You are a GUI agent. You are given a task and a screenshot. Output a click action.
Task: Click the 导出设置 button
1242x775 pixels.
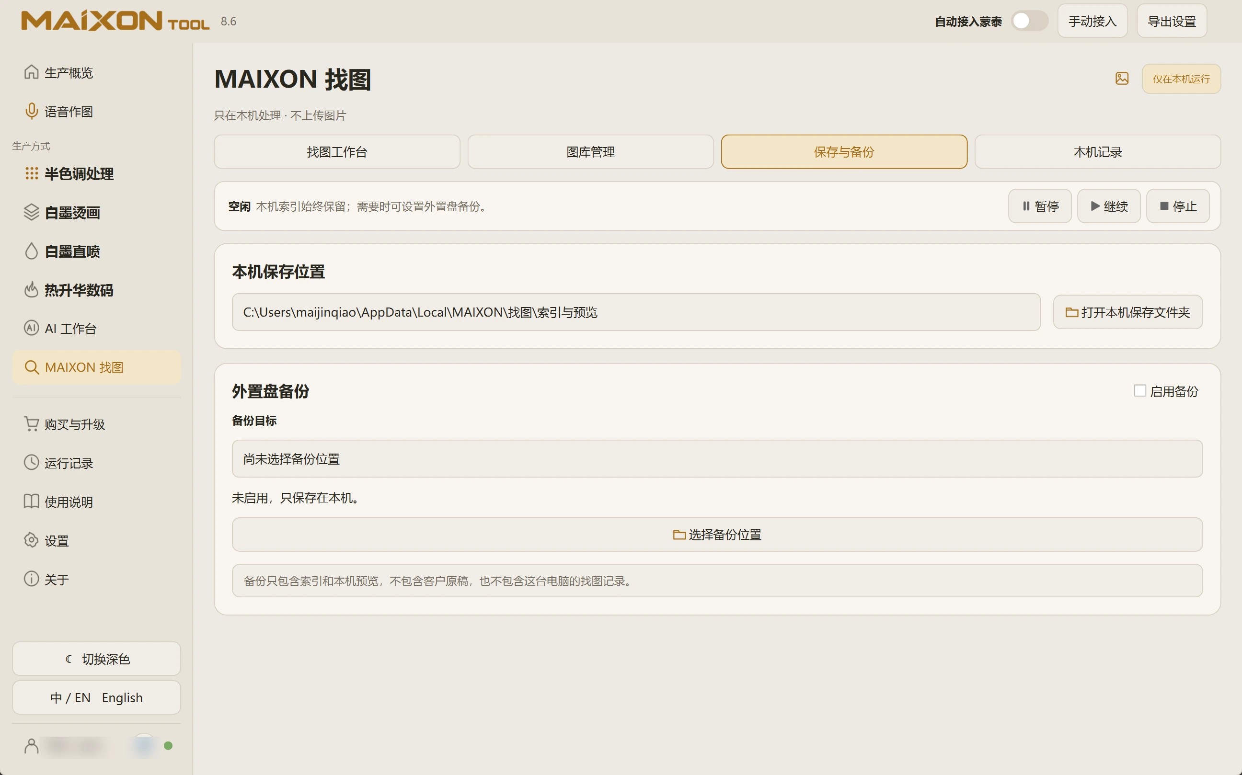[1171, 21]
